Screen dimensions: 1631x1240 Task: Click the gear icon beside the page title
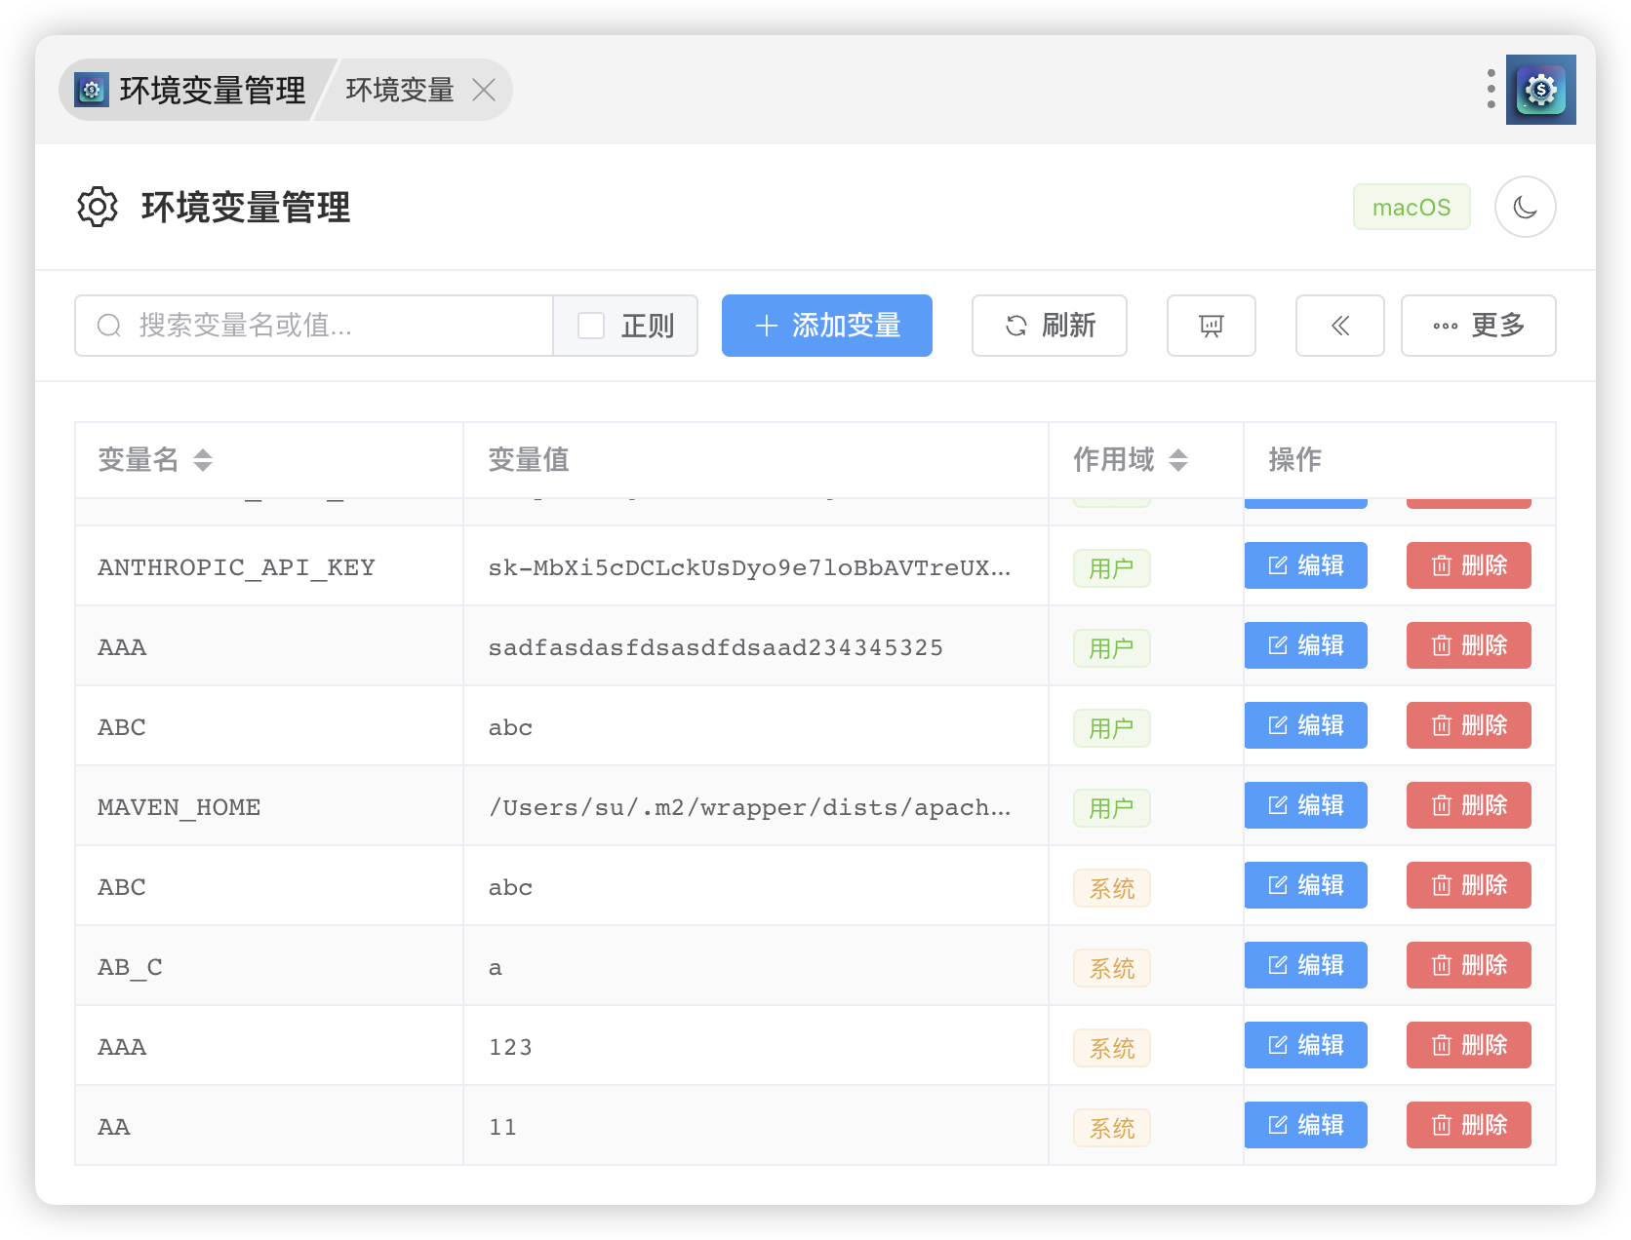(x=98, y=207)
